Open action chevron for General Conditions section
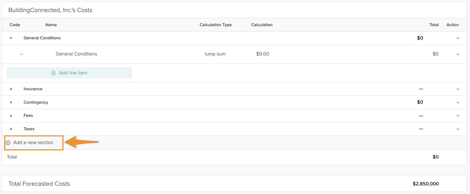 click(x=458, y=38)
